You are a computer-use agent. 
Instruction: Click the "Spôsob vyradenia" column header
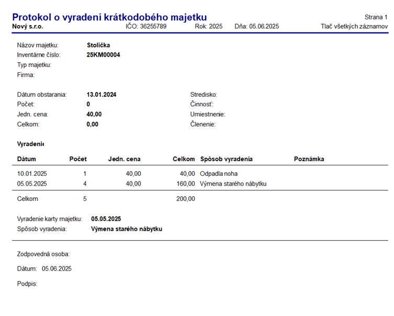pyautogui.click(x=227, y=159)
